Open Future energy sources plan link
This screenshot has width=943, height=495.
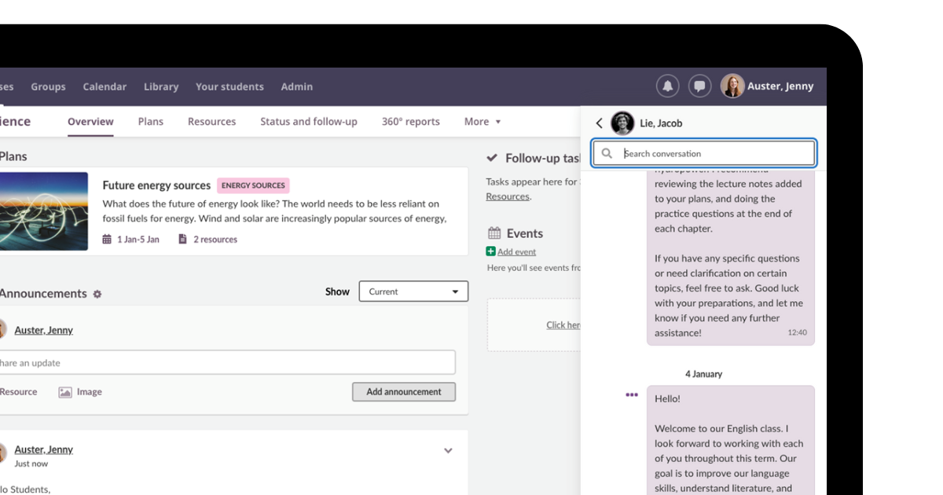[156, 185]
